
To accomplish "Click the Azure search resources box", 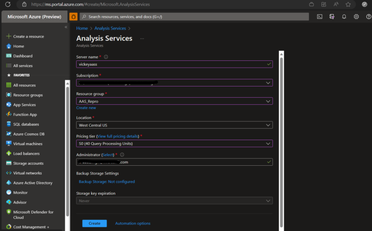I will 194,16.
